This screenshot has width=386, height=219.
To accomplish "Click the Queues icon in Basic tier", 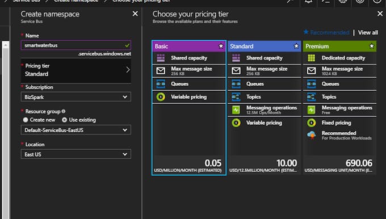I will [x=161, y=84].
